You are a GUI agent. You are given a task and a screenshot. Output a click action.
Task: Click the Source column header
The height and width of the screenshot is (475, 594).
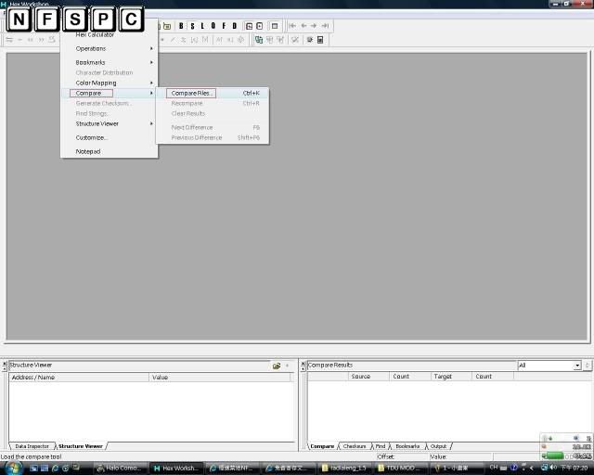tap(361, 377)
